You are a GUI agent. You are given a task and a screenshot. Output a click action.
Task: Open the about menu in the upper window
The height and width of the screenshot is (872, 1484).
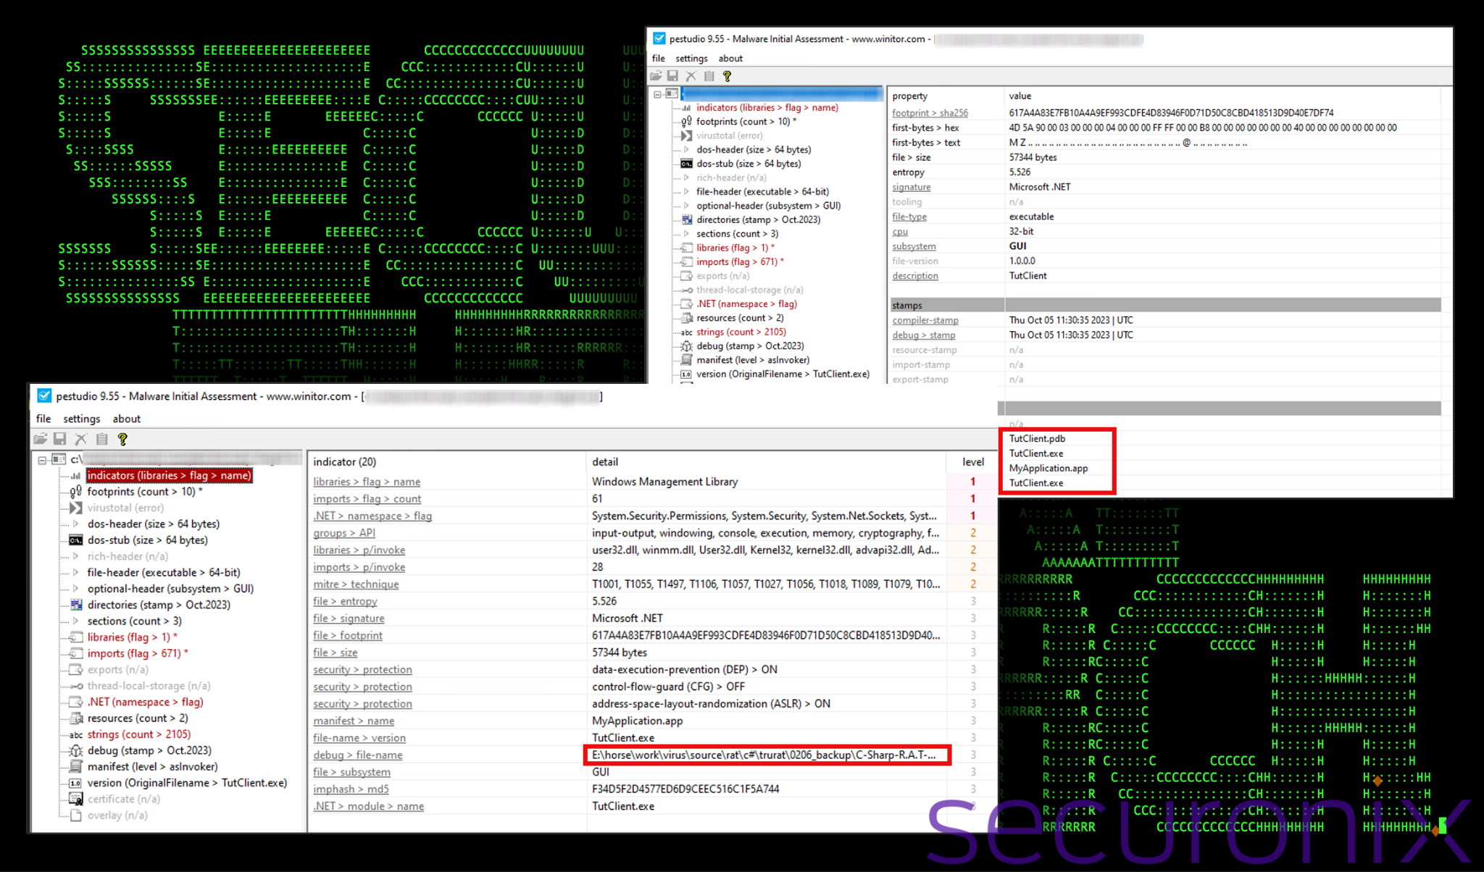click(730, 59)
